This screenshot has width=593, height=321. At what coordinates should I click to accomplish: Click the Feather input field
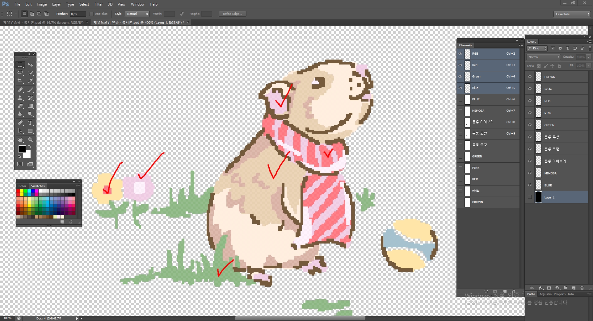(78, 14)
